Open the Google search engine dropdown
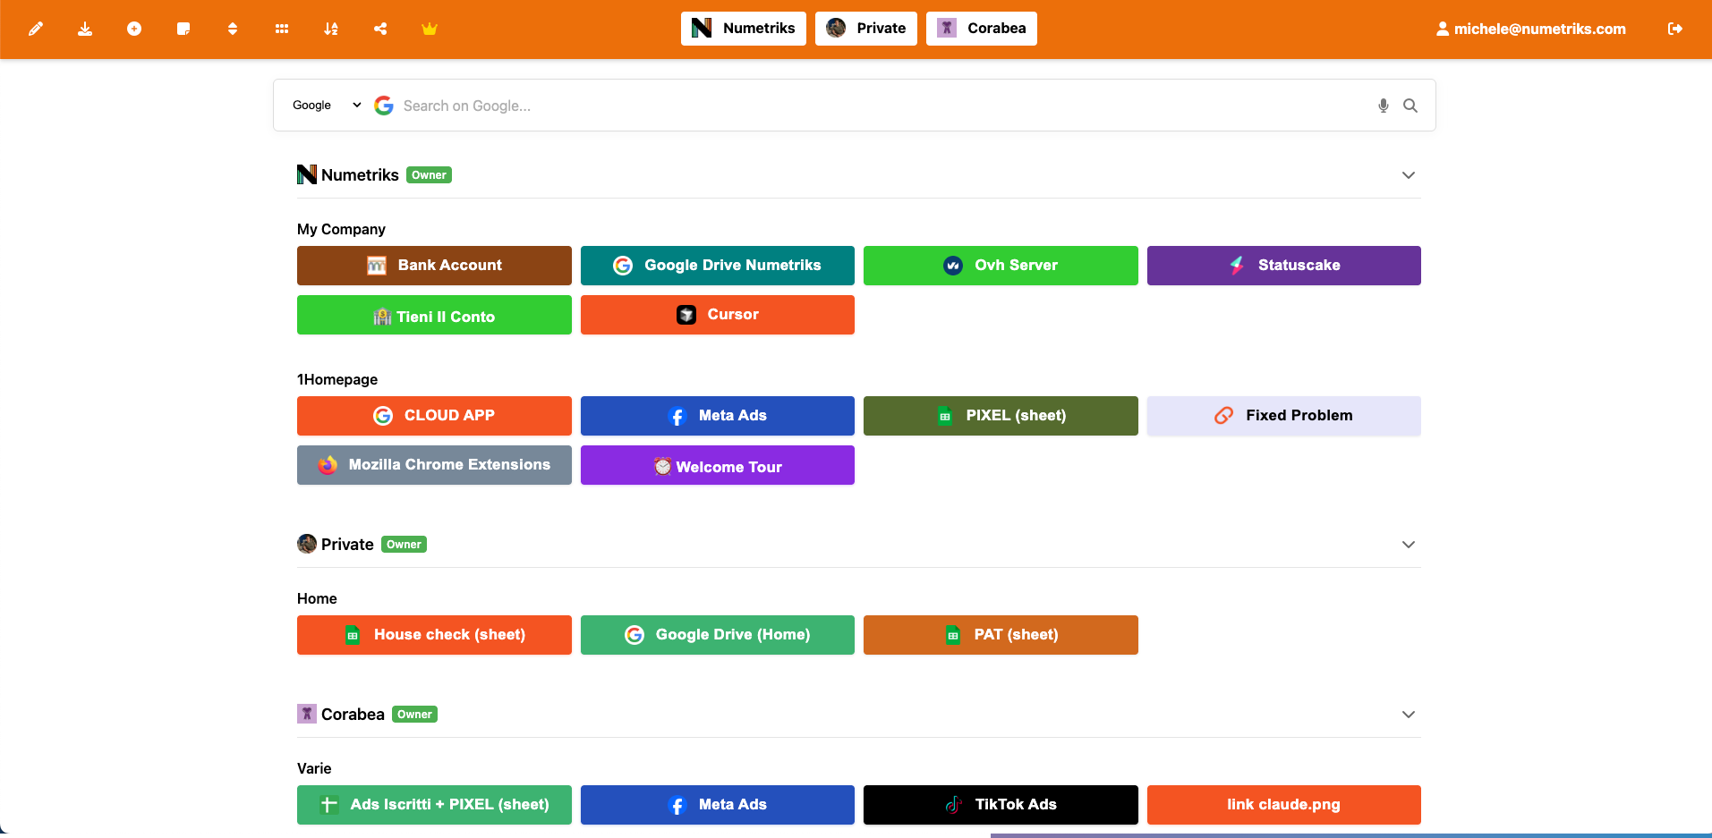This screenshot has width=1712, height=838. 327,106
